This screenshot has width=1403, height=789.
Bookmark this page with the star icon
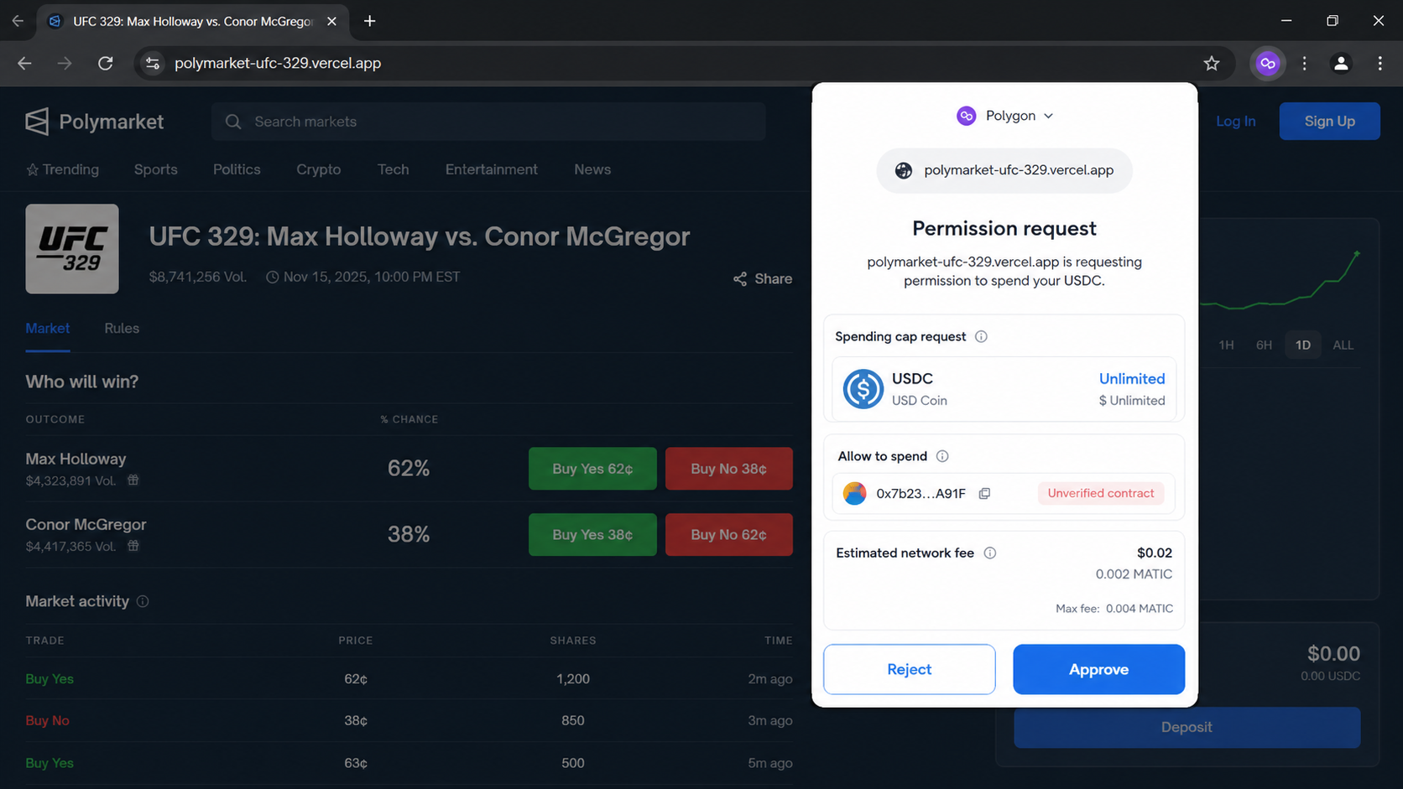pos(1211,64)
